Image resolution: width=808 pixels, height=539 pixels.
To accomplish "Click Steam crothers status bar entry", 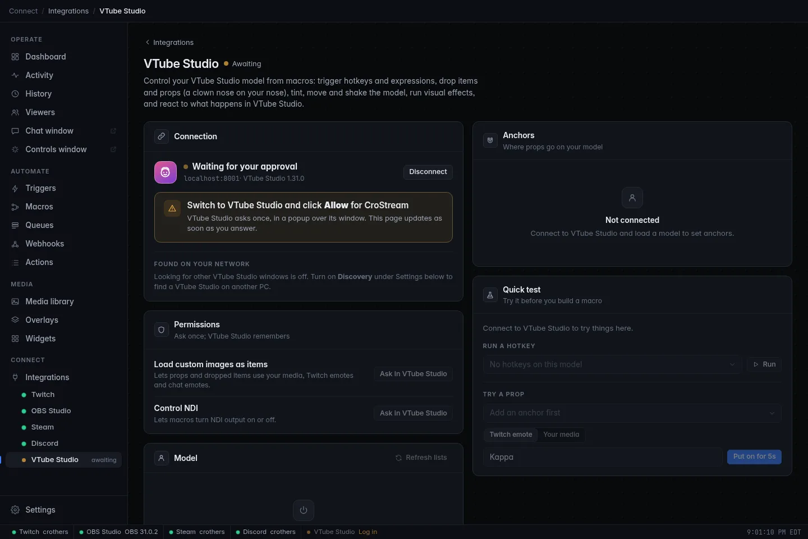I will (x=197, y=532).
